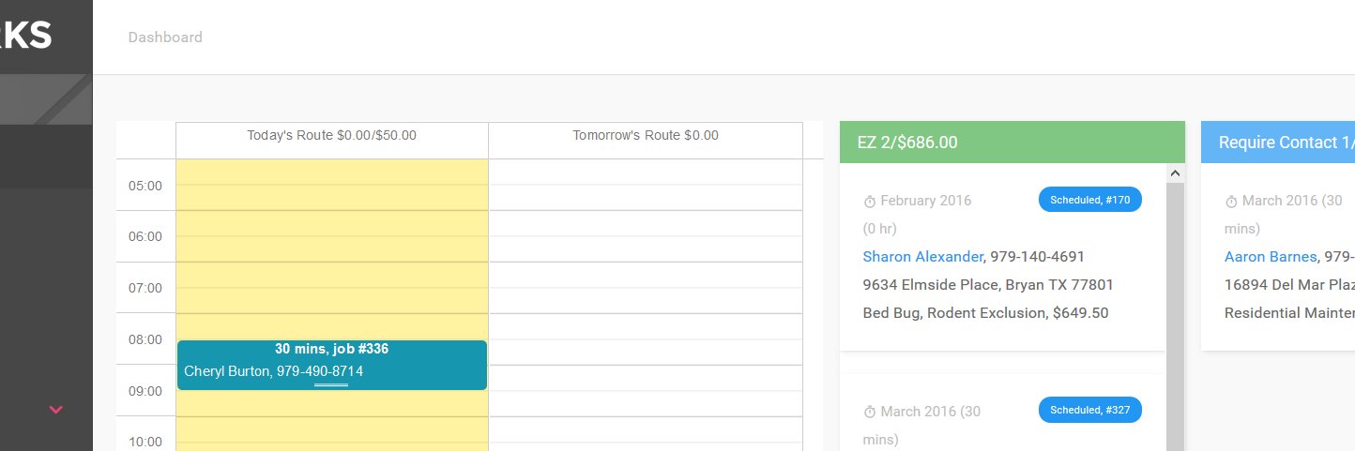Open the EZ 2/$686.00 panel header
Image resolution: width=1355 pixels, height=451 pixels.
point(1012,143)
